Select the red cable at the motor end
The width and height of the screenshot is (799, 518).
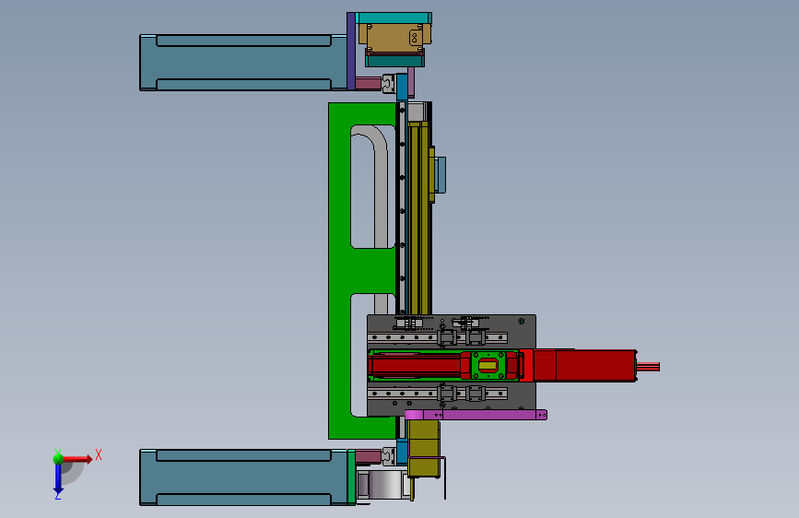tap(648, 367)
